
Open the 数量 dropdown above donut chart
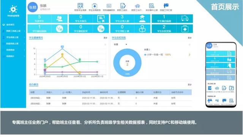click(x=120, y=44)
